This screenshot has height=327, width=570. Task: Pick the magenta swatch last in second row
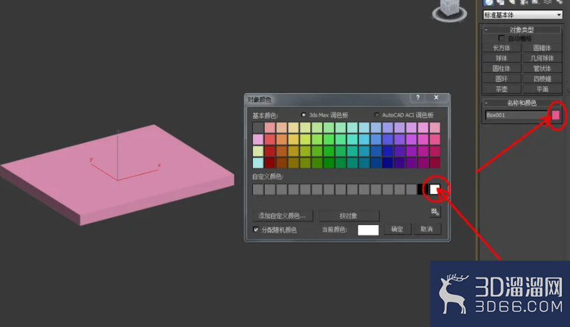click(x=434, y=139)
